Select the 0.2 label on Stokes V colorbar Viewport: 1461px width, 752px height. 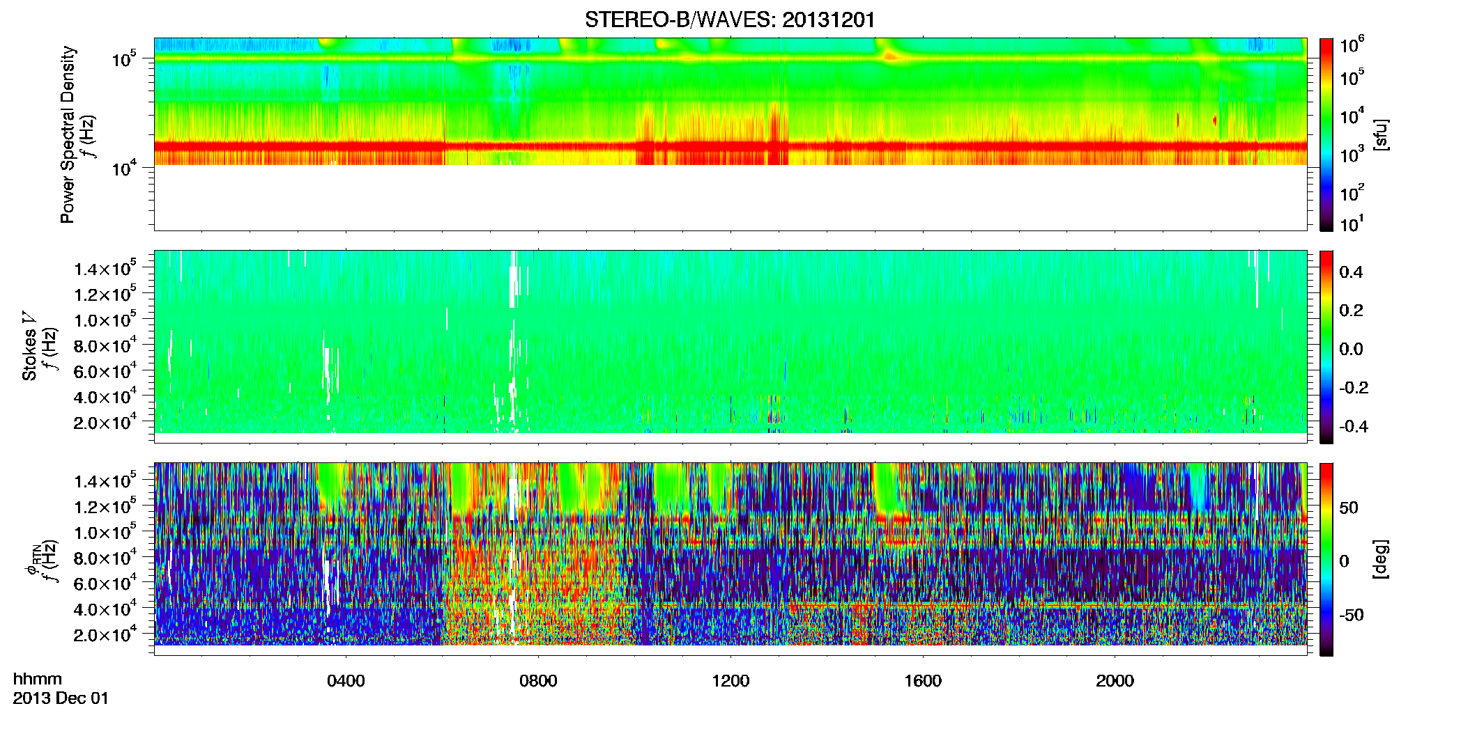point(1351,311)
